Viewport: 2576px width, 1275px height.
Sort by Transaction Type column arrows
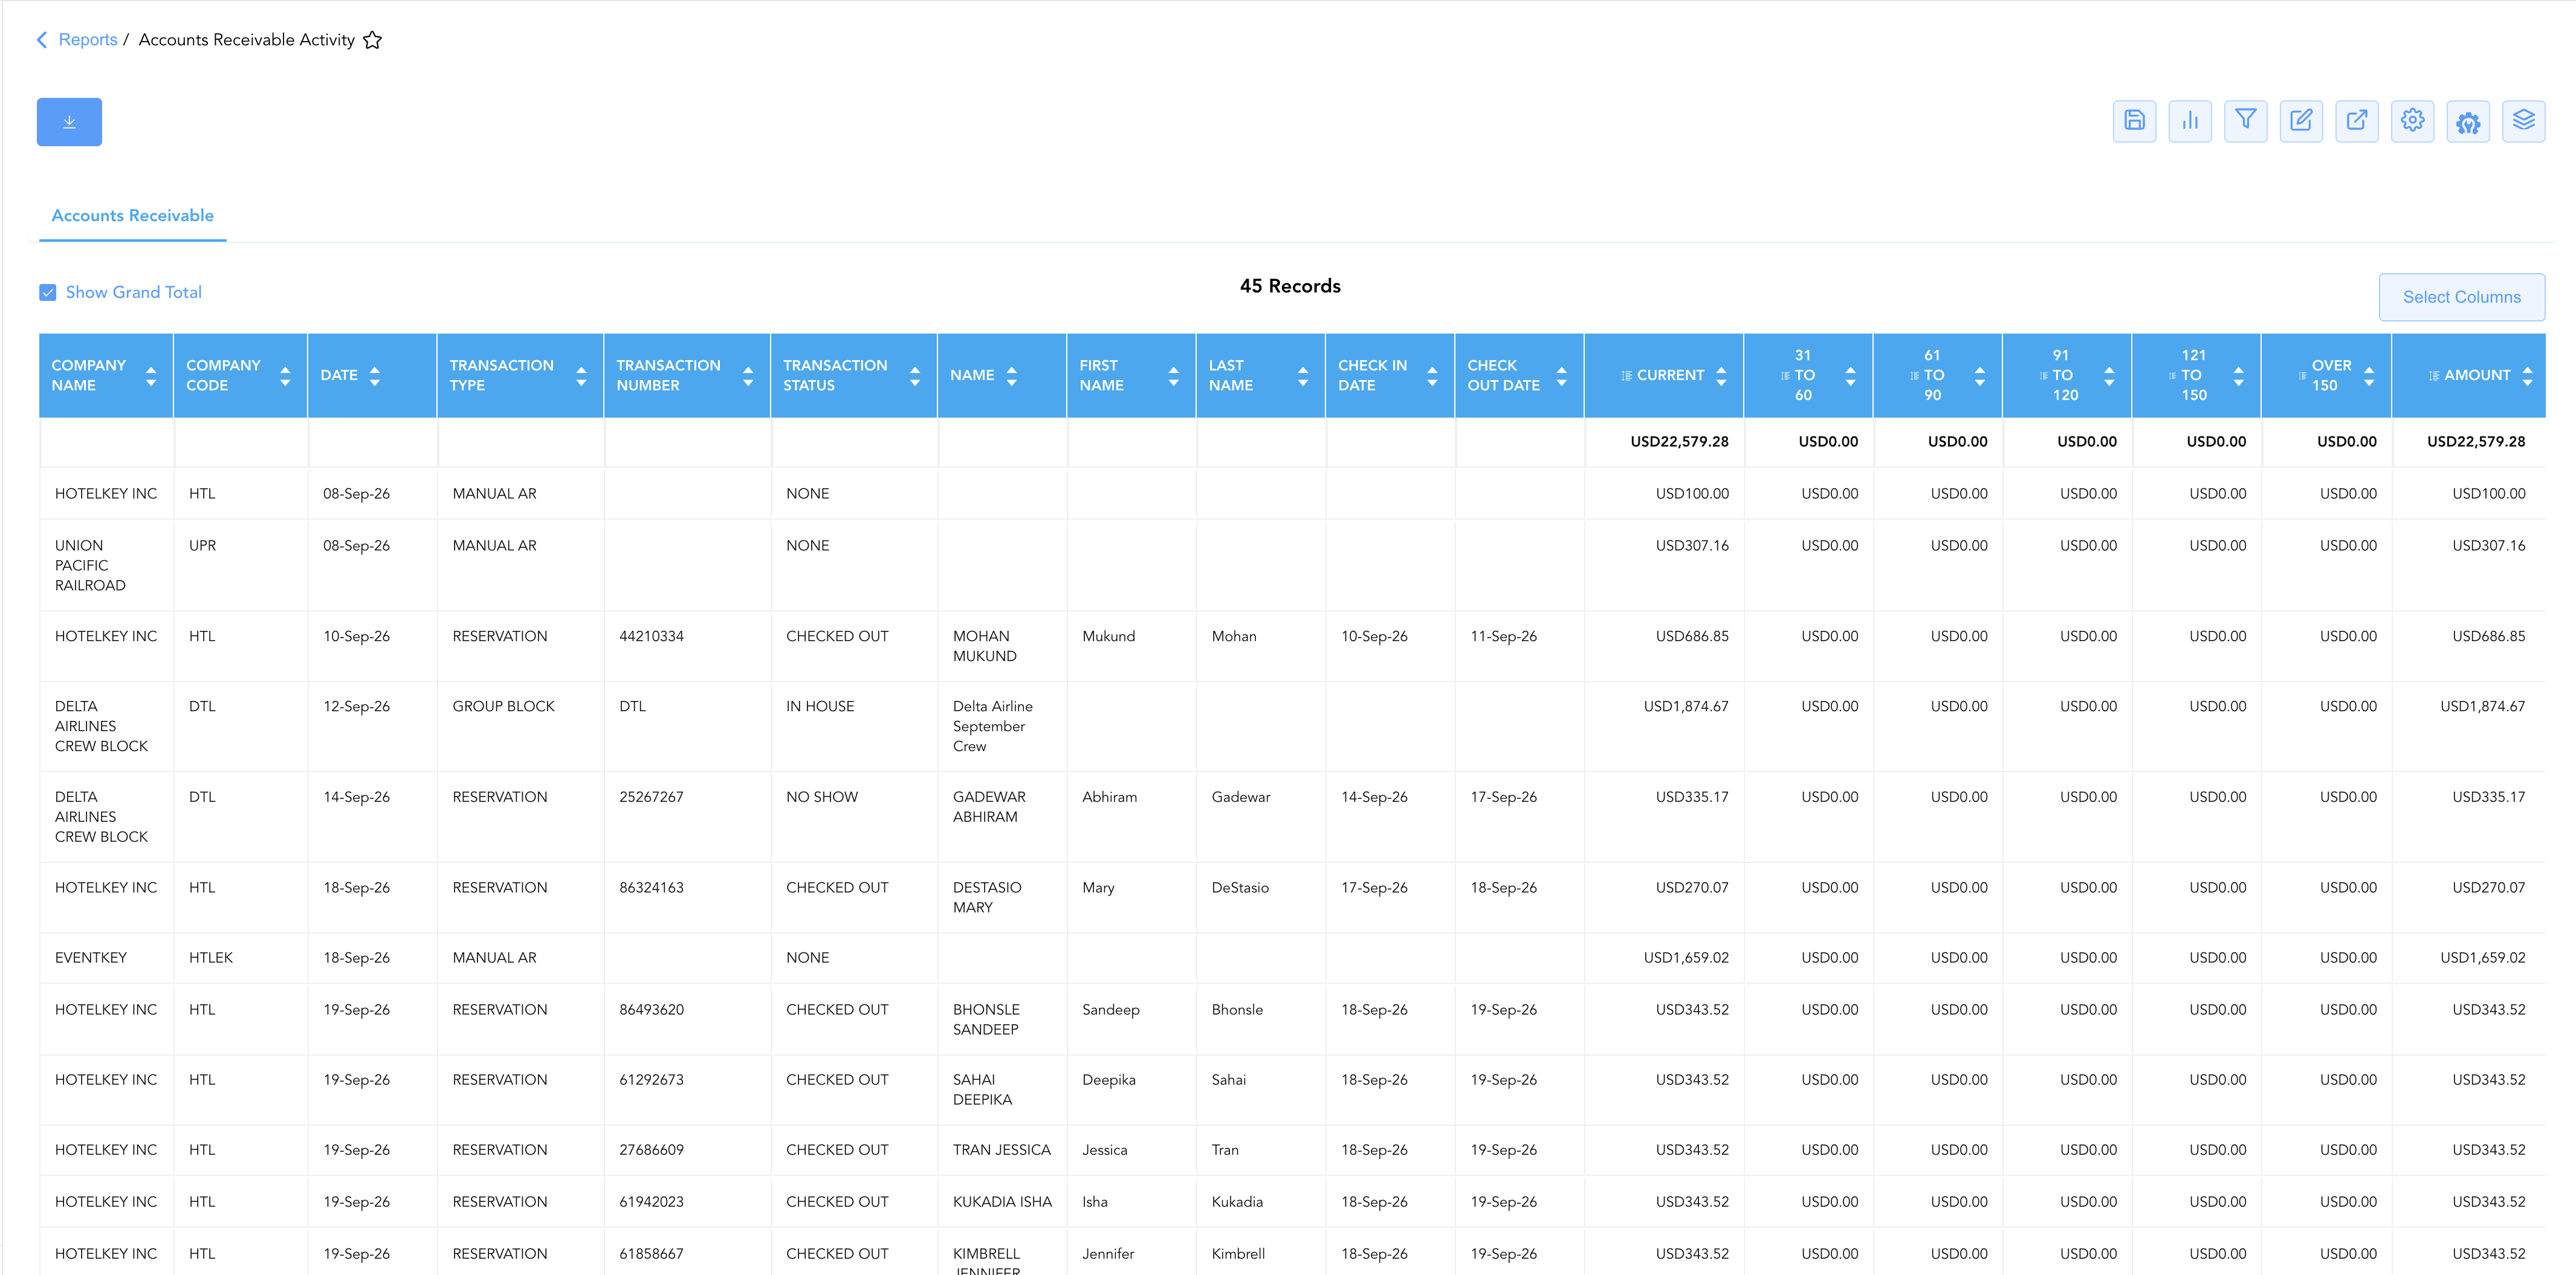(581, 376)
